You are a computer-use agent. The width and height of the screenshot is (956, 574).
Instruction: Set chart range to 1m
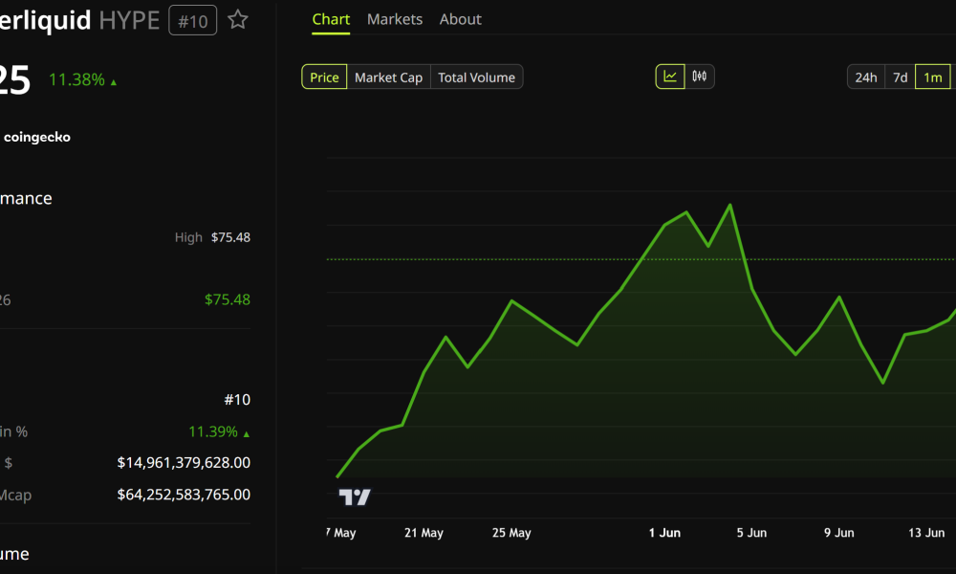tap(933, 77)
